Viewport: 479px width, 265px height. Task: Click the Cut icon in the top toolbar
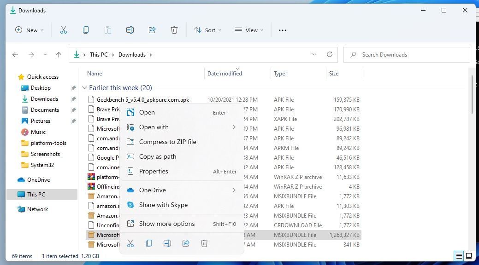click(64, 30)
